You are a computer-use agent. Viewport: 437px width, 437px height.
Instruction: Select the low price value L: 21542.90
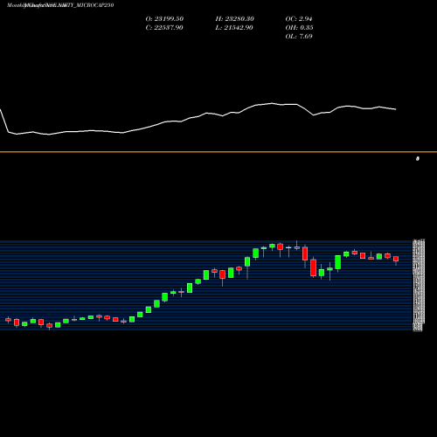point(234,28)
